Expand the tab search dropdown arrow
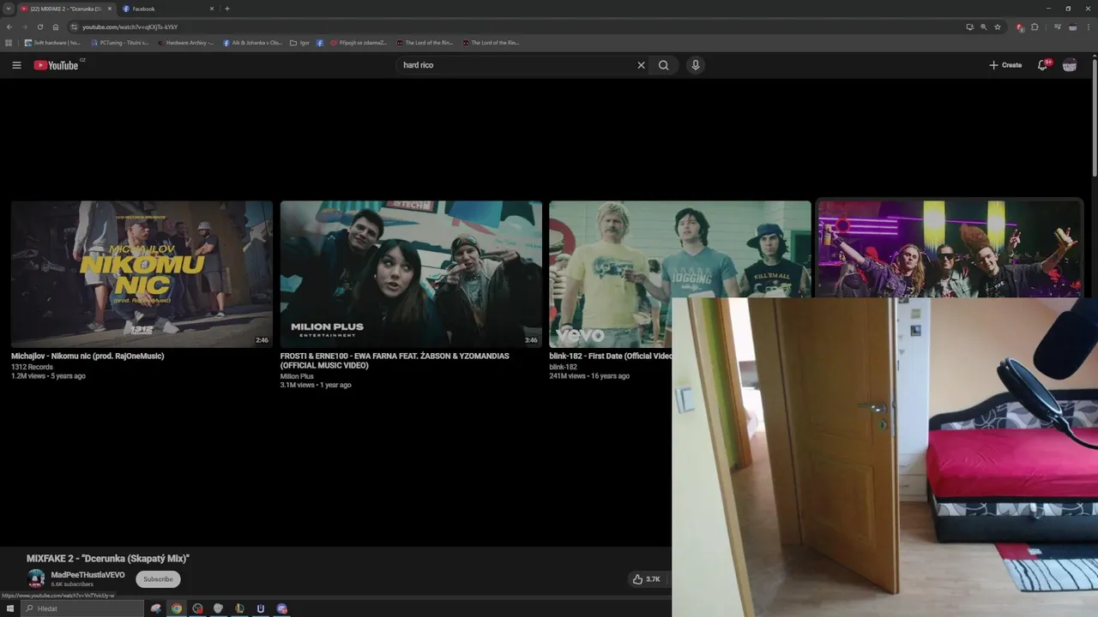The height and width of the screenshot is (617, 1098). click(x=8, y=9)
